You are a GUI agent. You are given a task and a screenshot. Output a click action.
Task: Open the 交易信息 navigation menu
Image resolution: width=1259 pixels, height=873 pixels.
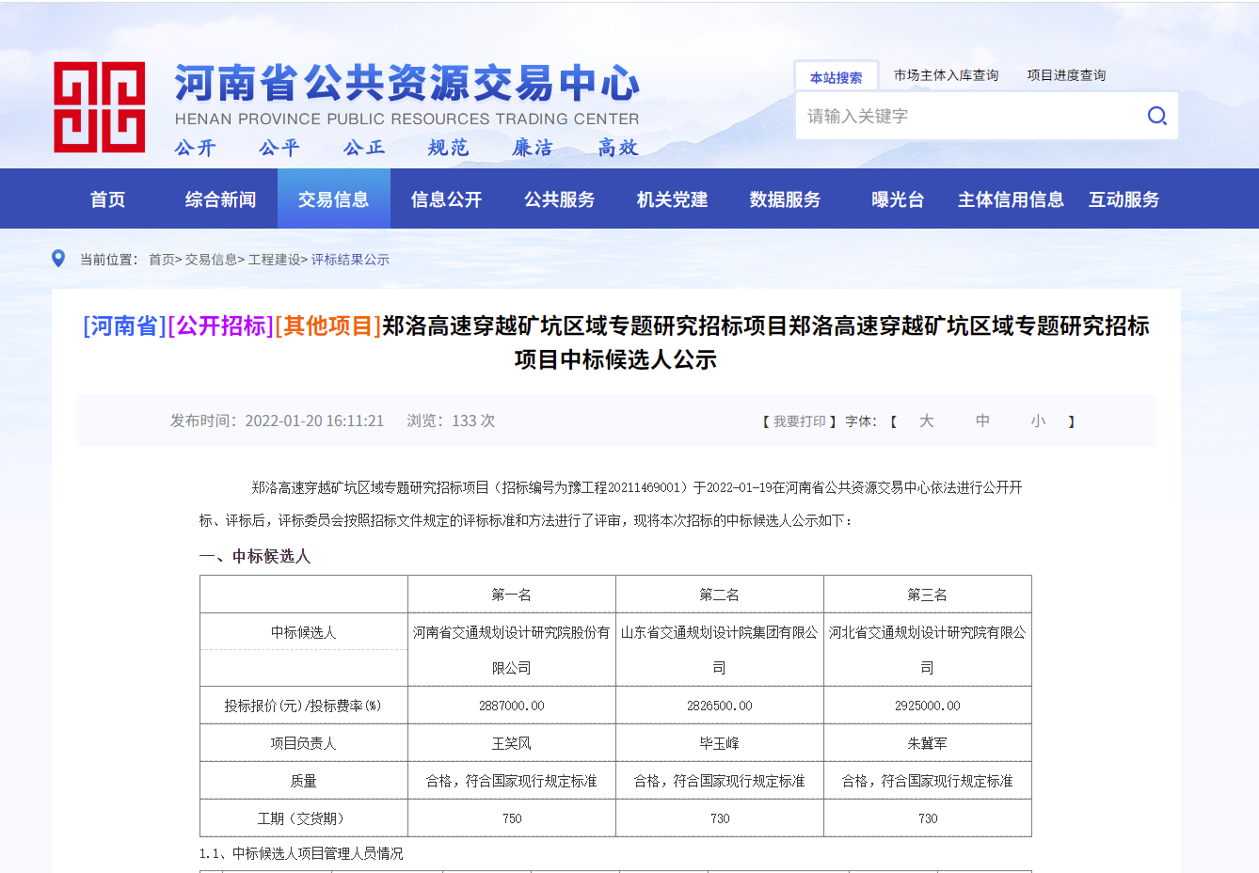[x=334, y=198]
